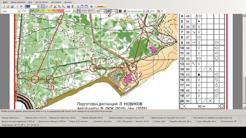
Task: Open the Помощь menu
Action: click(68, 2)
